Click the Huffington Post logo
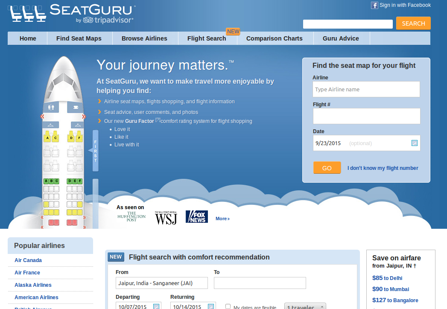 pos(131,217)
